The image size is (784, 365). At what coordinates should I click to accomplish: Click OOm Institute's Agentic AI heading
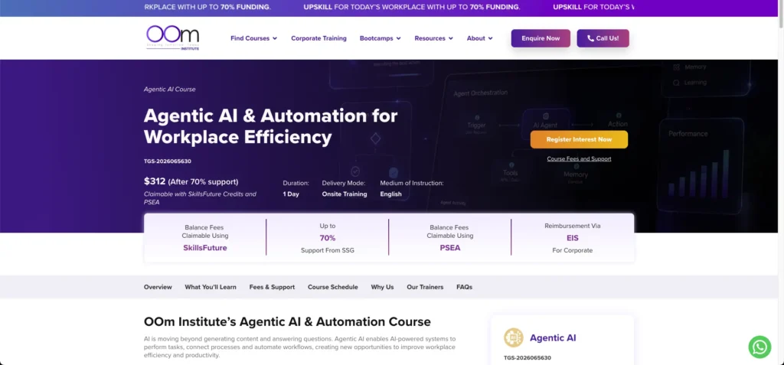pos(288,321)
